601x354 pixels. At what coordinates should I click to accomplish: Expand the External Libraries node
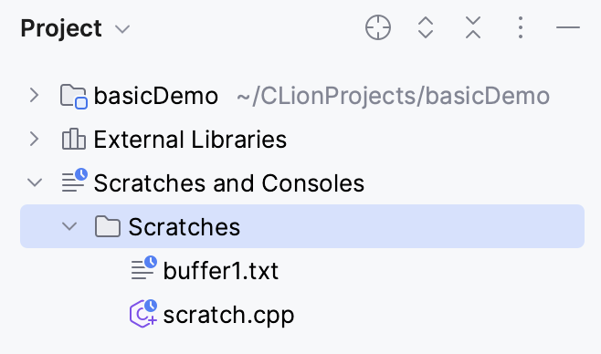coord(35,139)
